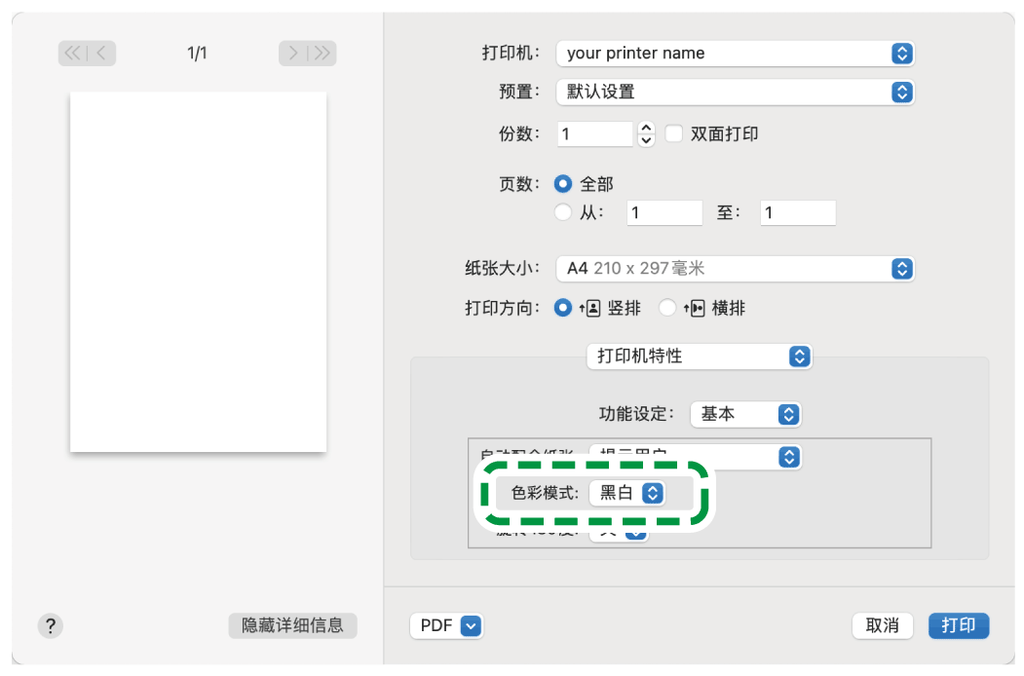Screen dimensions: 1024x676
Task: Jump to first page with double-left arrow
Action: tap(73, 53)
